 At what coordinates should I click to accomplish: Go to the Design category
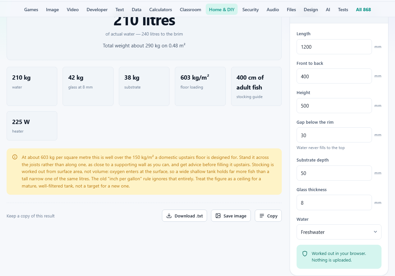coord(311,10)
